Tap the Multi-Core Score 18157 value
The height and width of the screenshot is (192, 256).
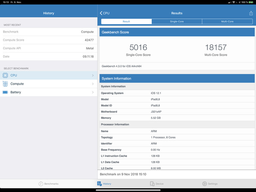(x=216, y=47)
